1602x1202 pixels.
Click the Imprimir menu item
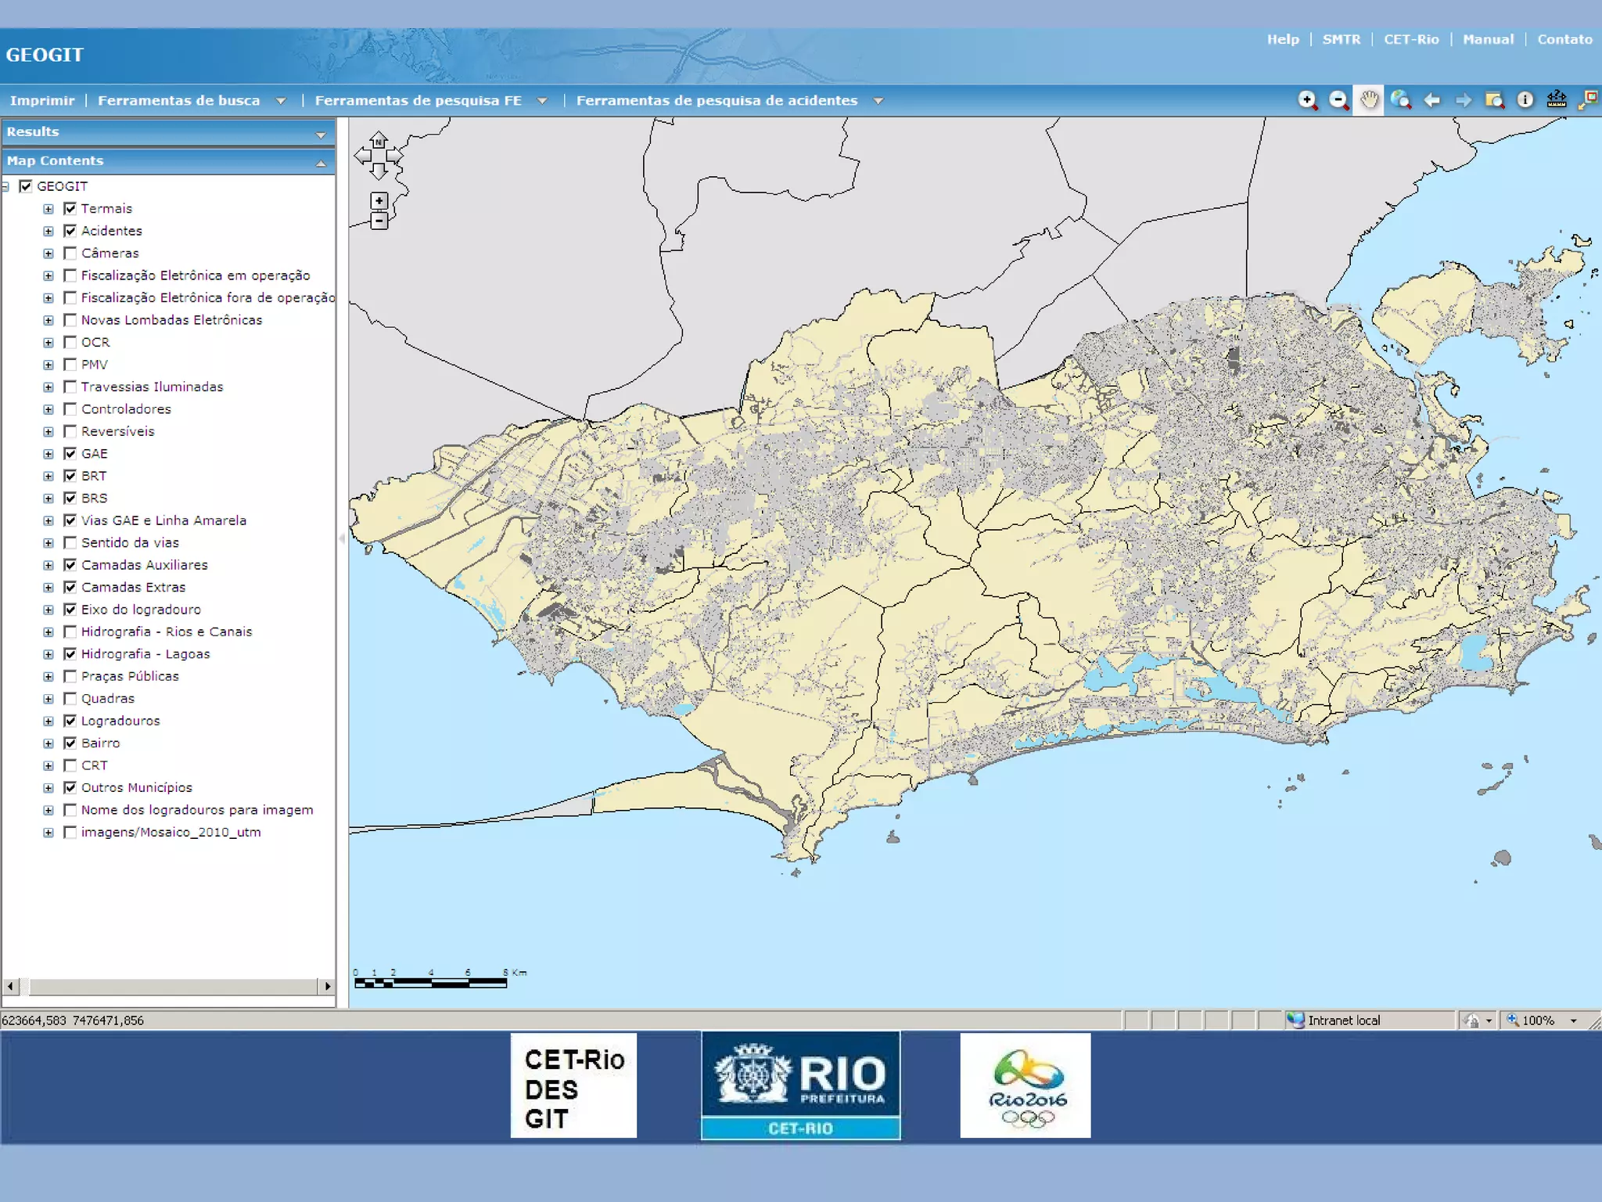(x=42, y=100)
